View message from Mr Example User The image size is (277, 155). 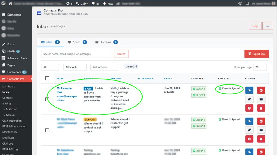[249, 90]
